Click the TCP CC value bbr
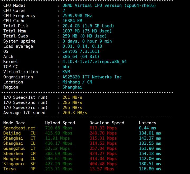The width and height of the screenshot is (190, 174). [x=66, y=67]
